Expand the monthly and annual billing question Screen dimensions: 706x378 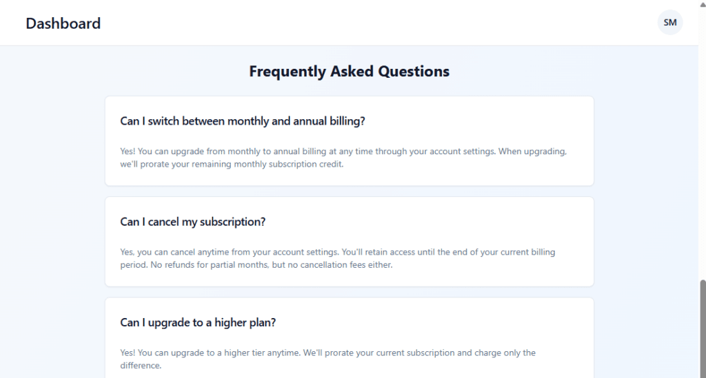pos(243,121)
